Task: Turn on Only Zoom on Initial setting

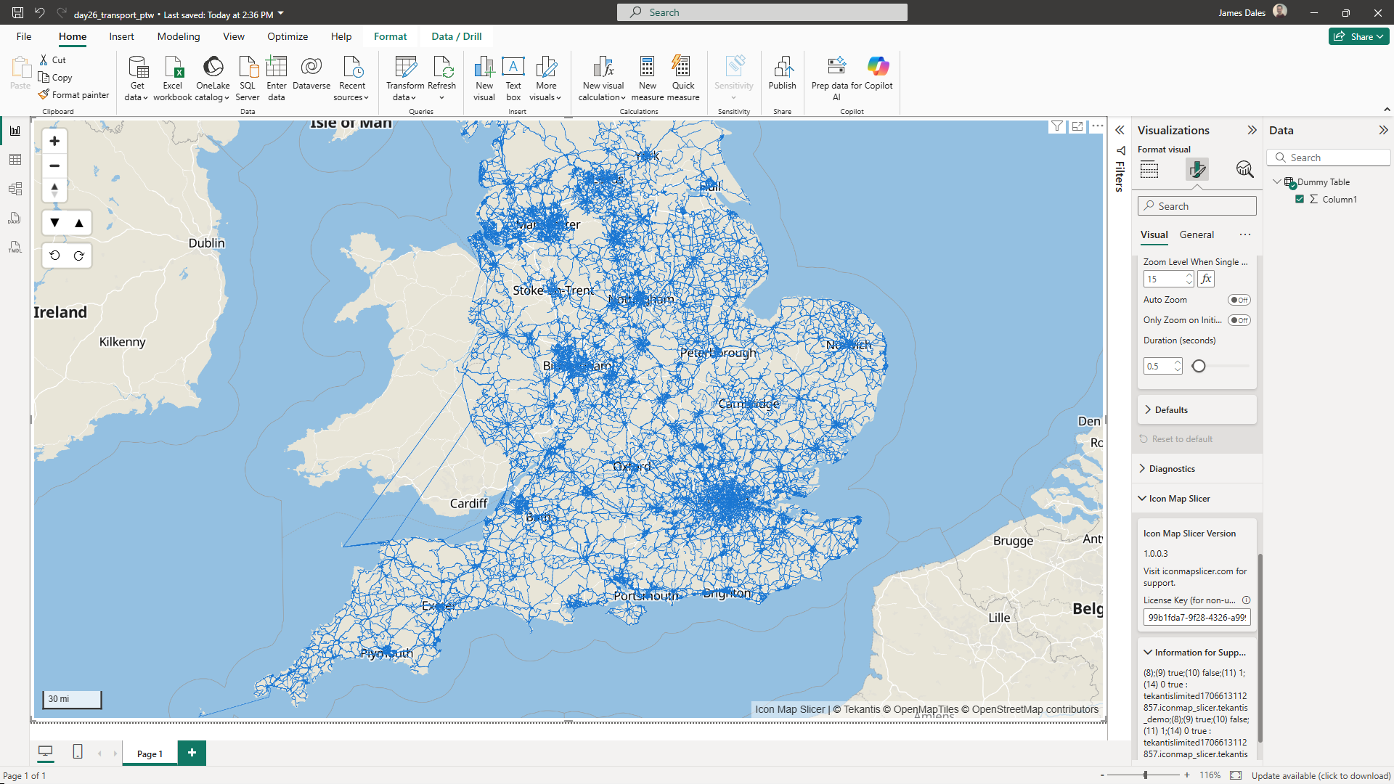Action: (x=1239, y=320)
